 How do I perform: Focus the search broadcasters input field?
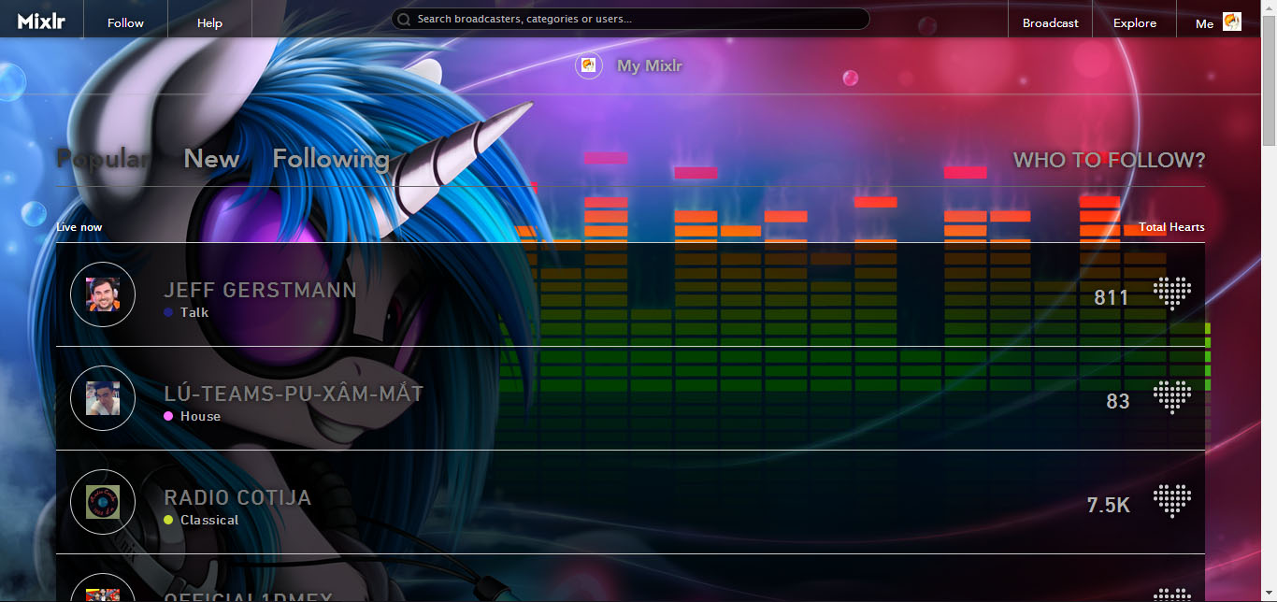tap(630, 19)
